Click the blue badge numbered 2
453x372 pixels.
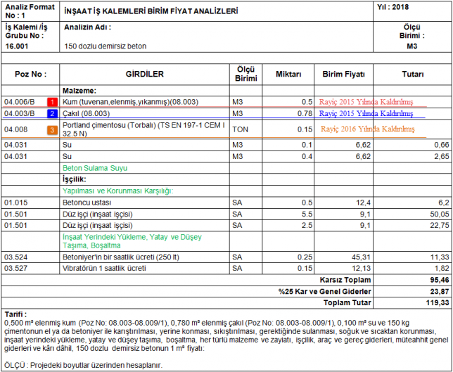tap(51, 113)
